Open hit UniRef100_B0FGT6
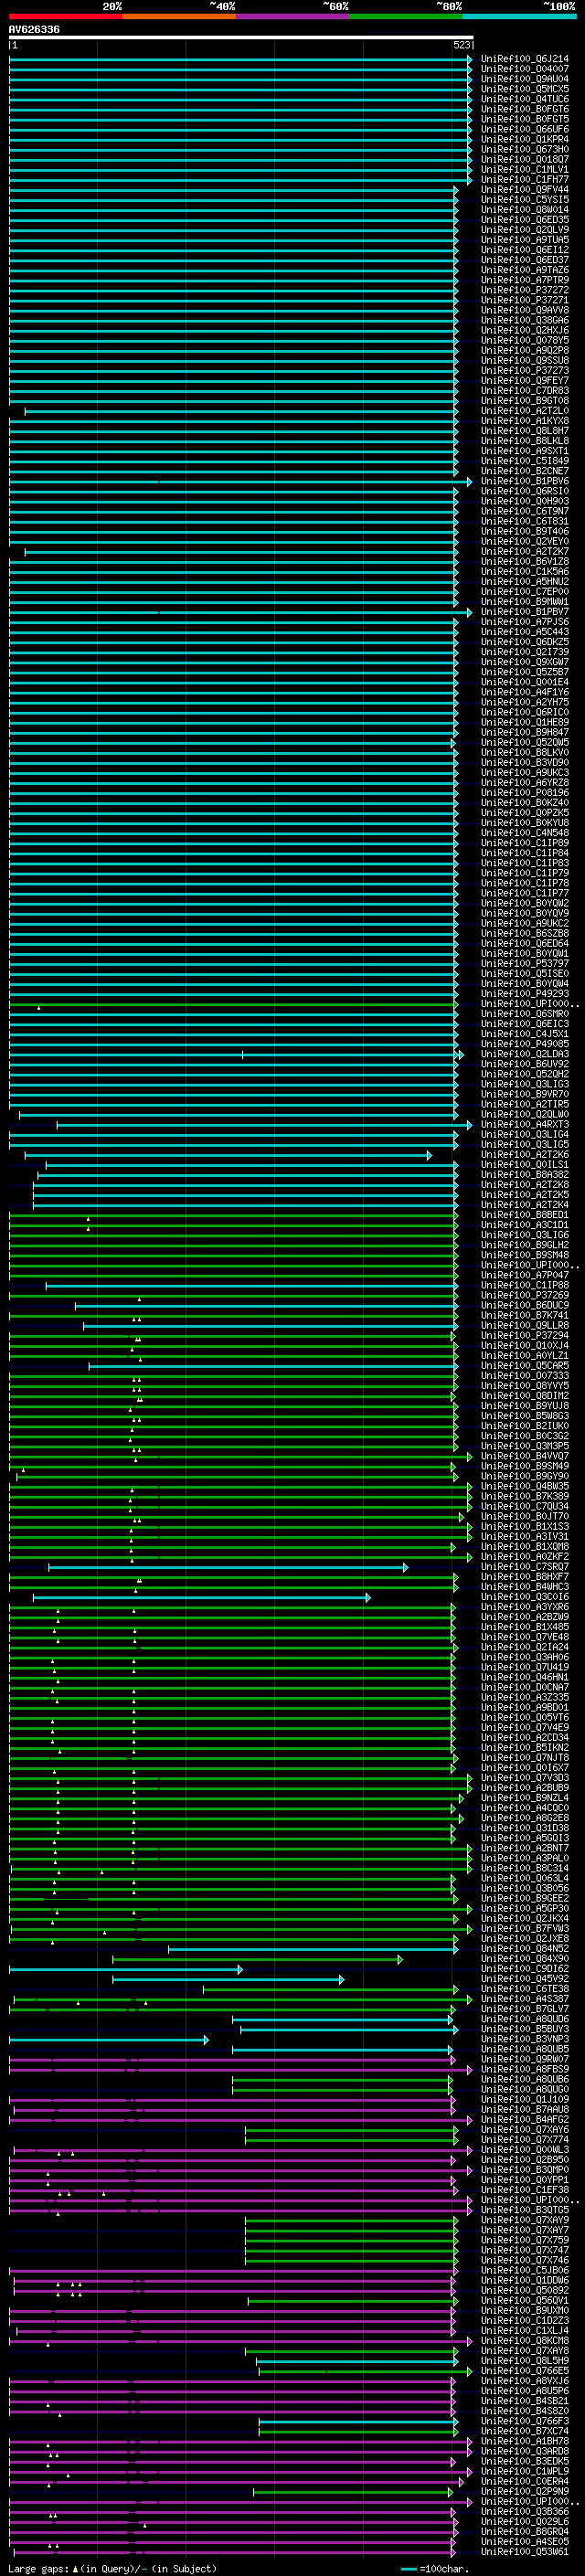Screen dimensions: 585x2576 pyautogui.click(x=525, y=109)
